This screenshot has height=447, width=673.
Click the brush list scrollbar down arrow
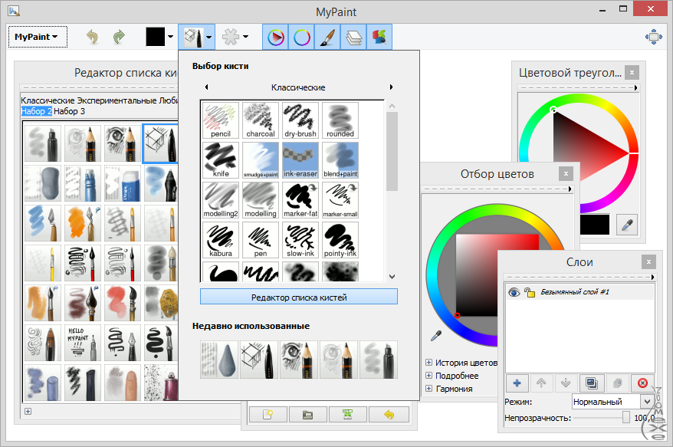coord(392,277)
